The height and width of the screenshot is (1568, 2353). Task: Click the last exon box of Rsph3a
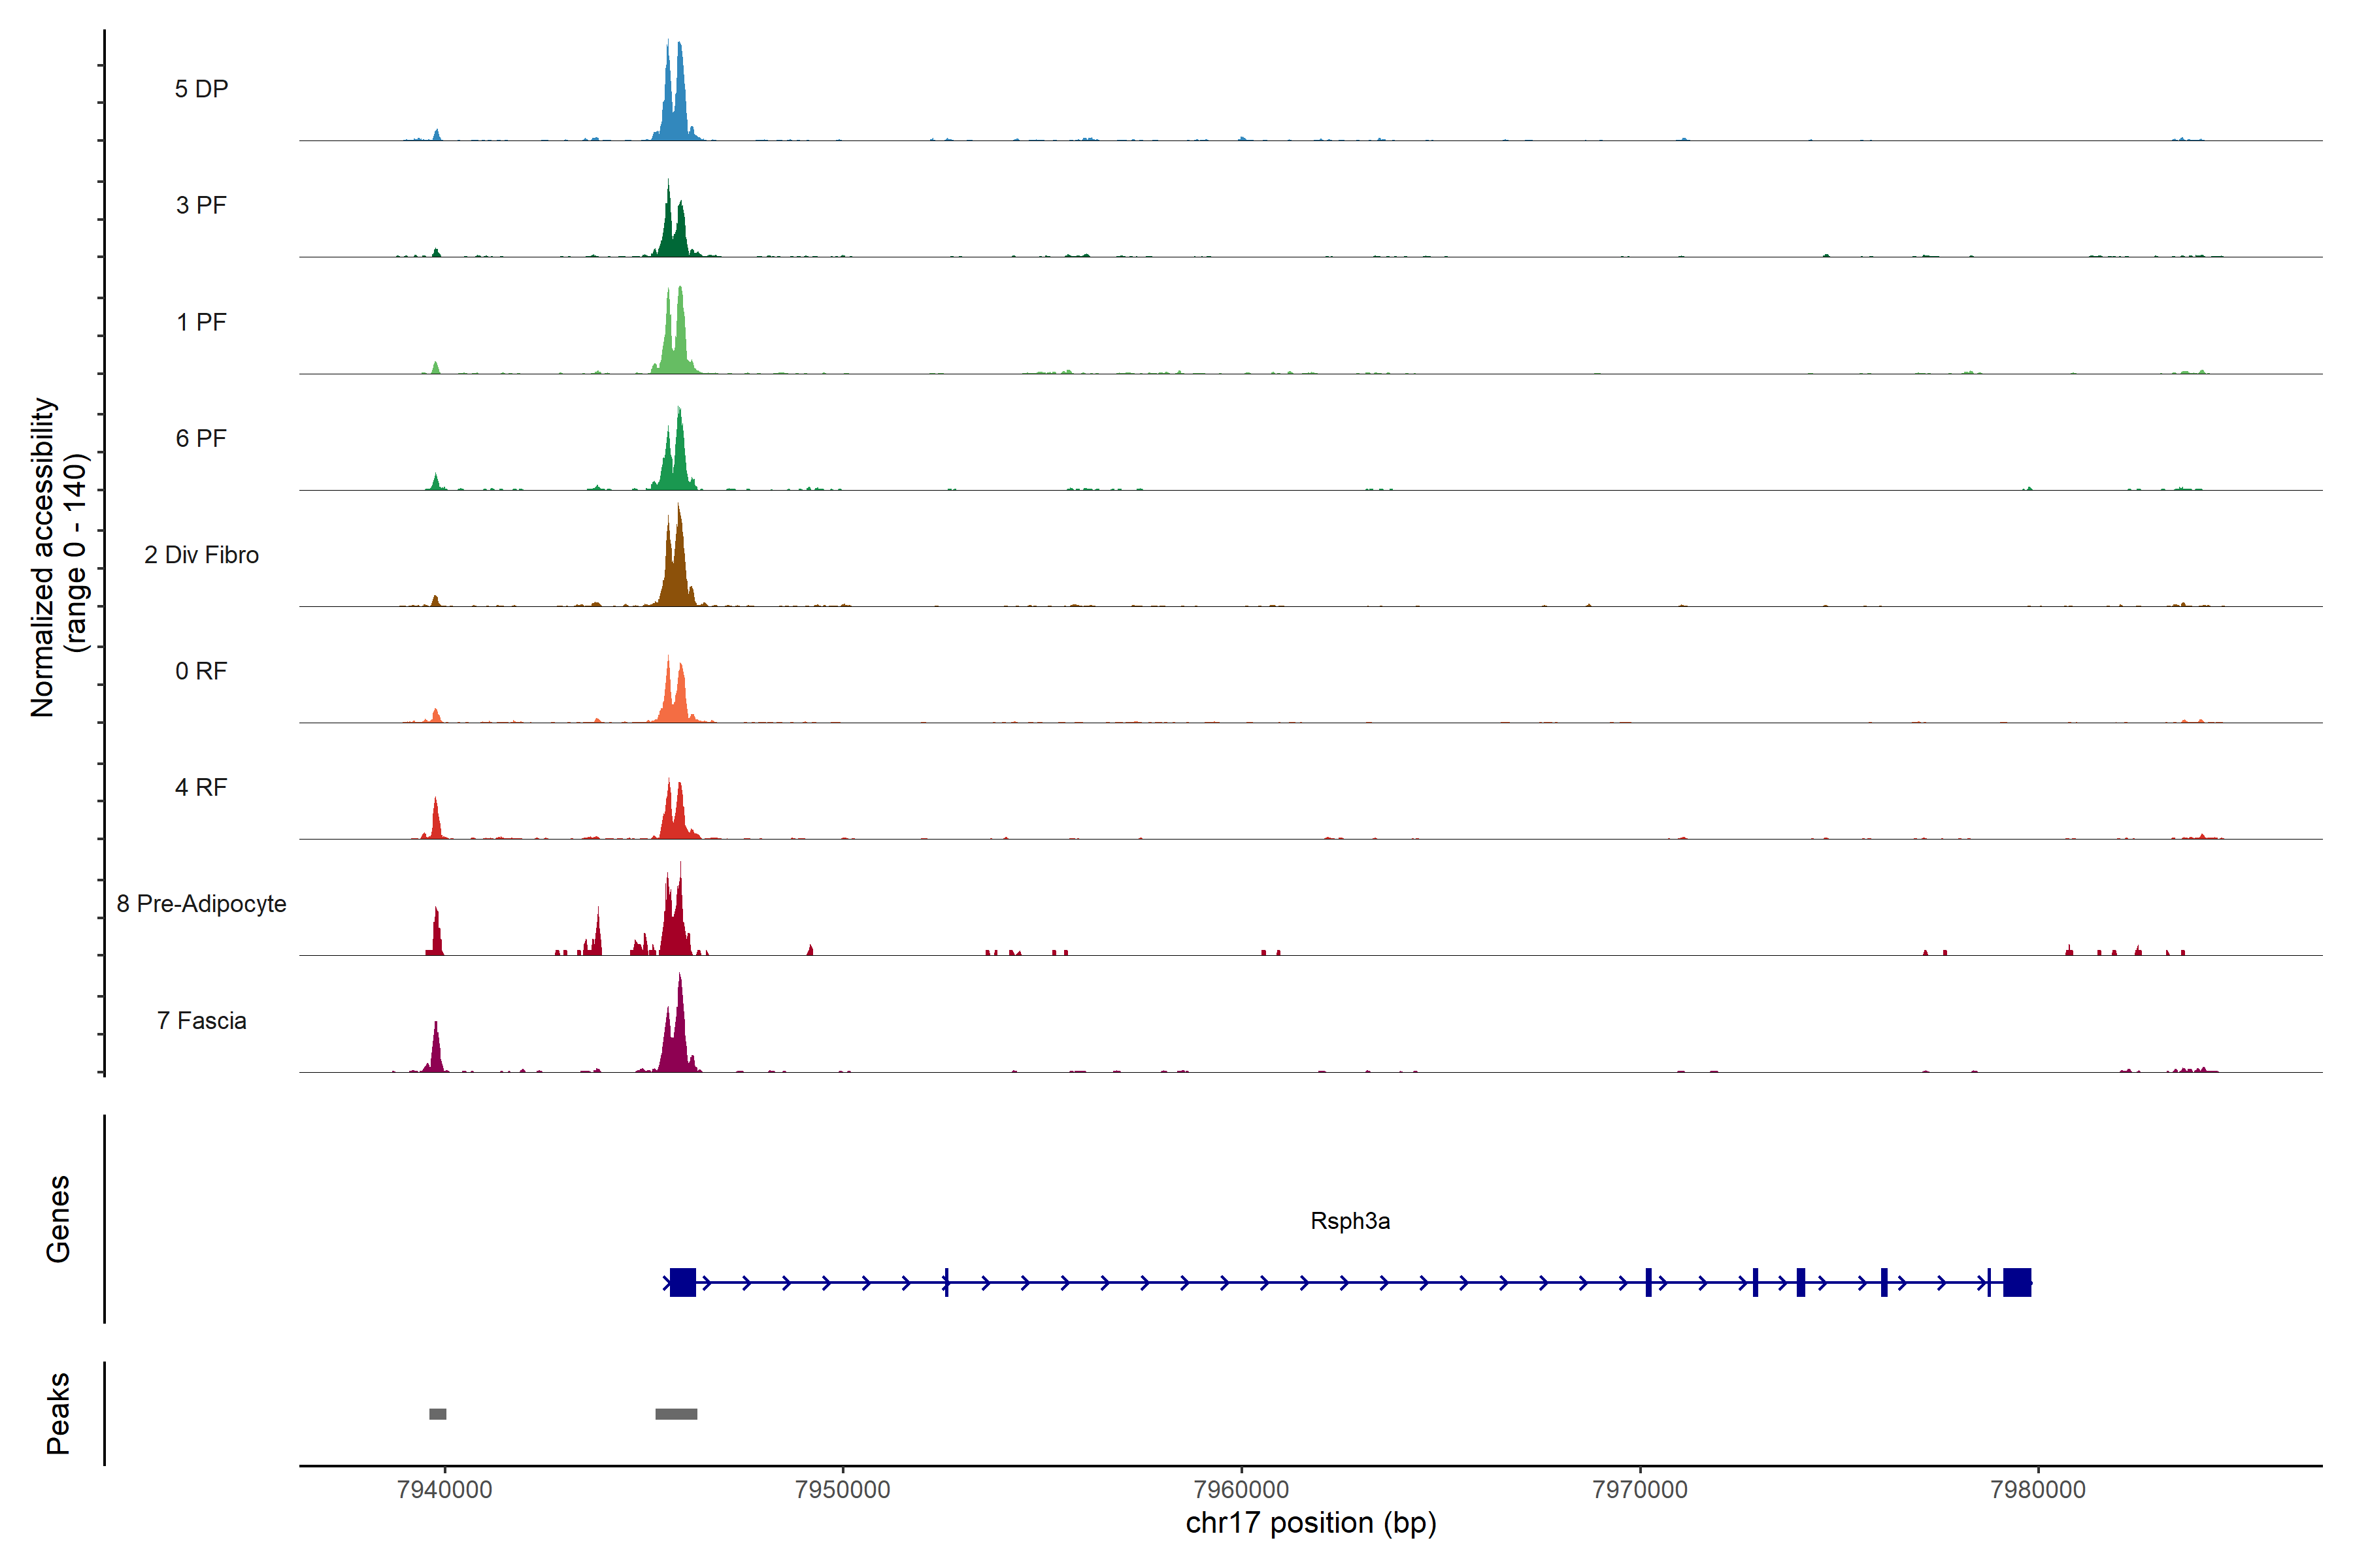click(x=2017, y=1282)
